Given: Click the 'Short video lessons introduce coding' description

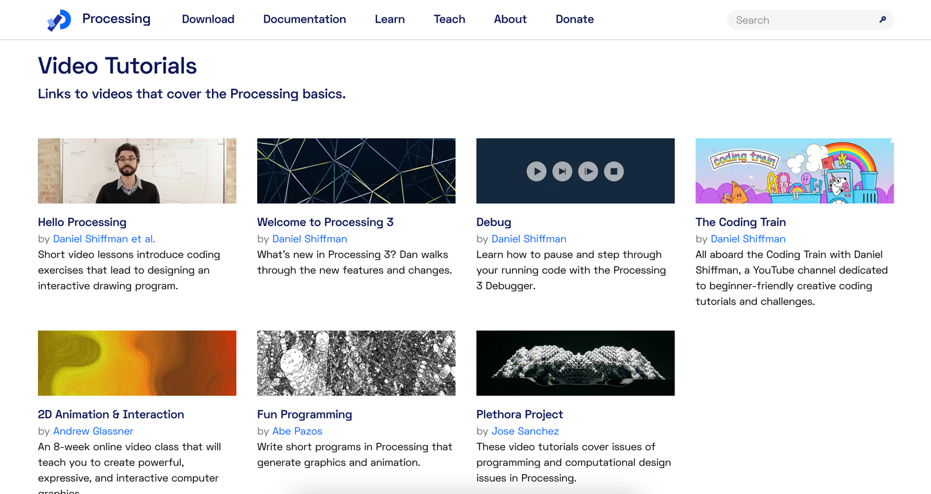Looking at the screenshot, I should point(129,270).
